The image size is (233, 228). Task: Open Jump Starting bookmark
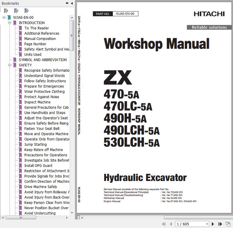[36, 145]
